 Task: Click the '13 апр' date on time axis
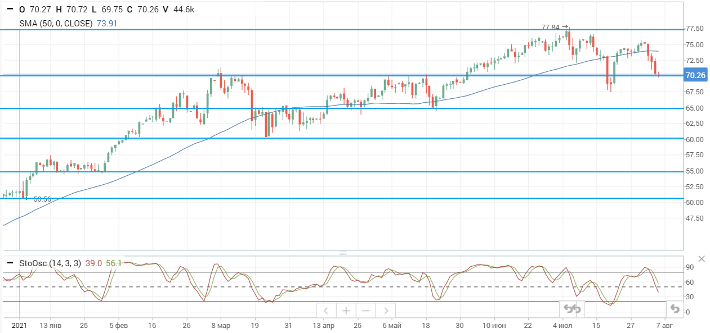pos(324,325)
